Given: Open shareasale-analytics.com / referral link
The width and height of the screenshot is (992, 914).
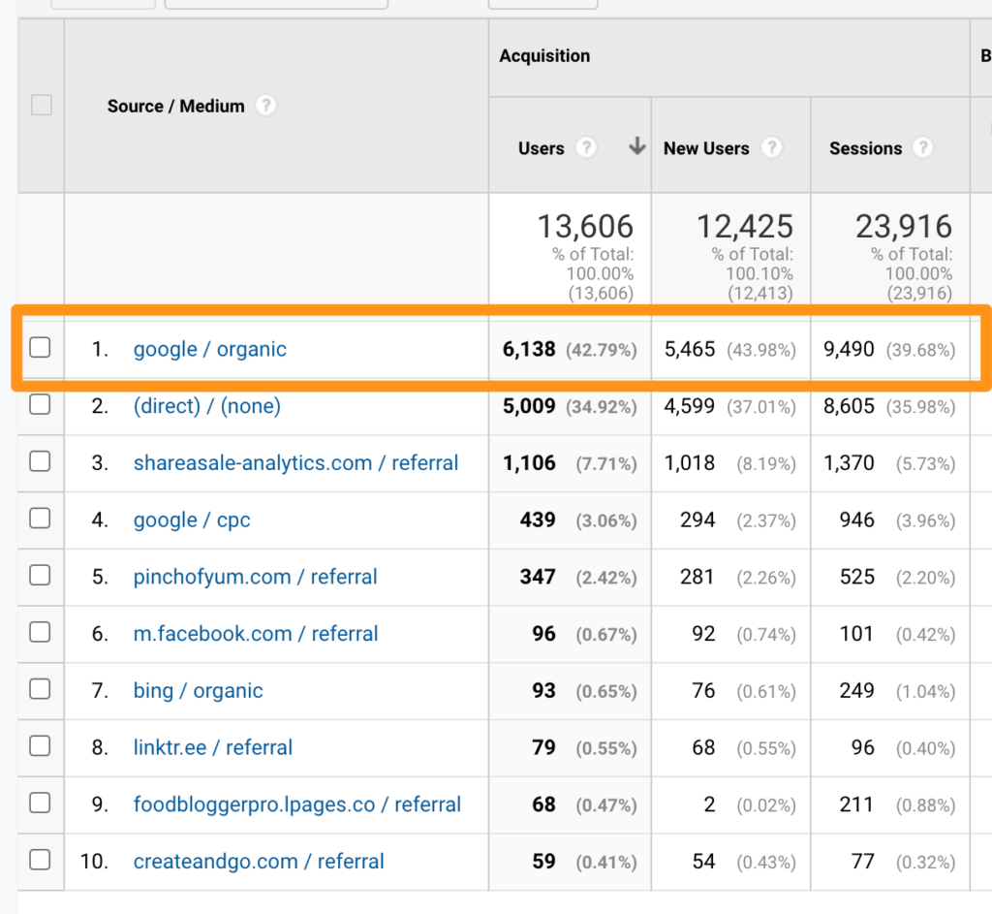Looking at the screenshot, I should [x=296, y=463].
